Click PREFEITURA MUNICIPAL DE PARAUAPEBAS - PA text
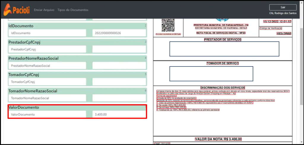 tap(221, 25)
